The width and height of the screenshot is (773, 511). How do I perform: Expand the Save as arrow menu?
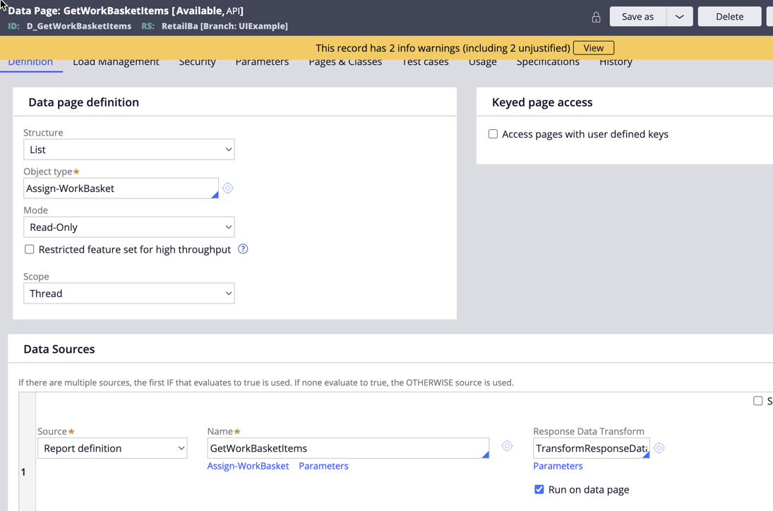679,17
